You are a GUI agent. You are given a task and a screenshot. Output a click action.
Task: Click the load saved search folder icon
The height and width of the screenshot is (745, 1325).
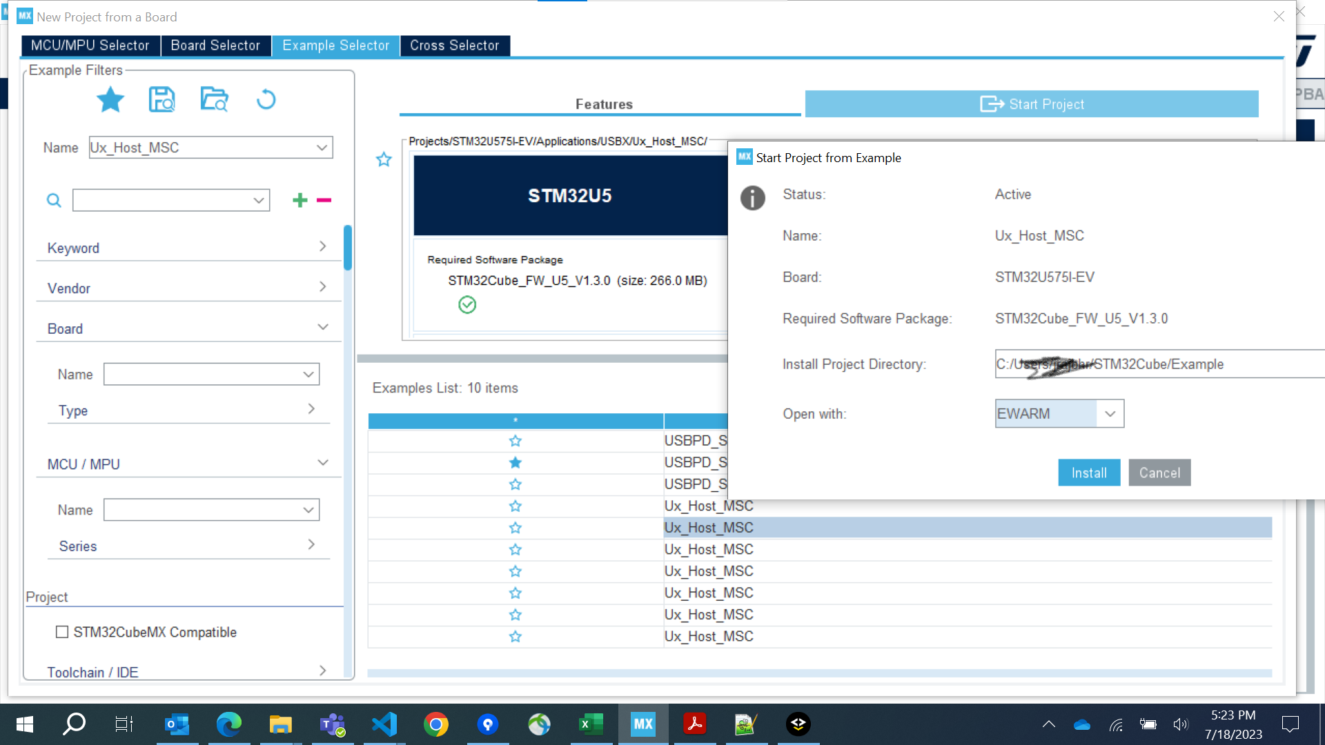pos(214,100)
